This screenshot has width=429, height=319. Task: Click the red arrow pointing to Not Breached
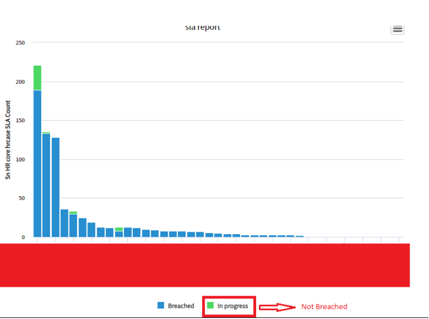[x=277, y=307]
